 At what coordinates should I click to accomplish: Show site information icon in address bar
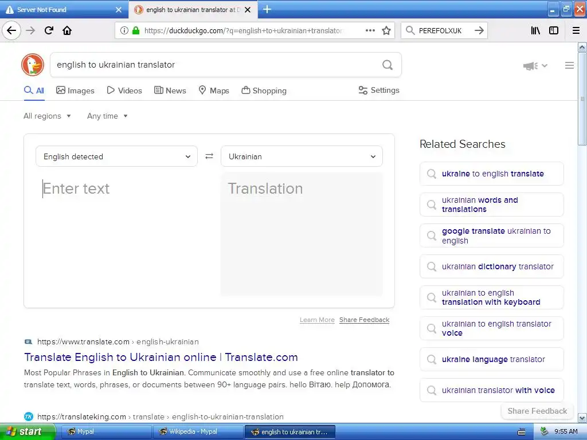[x=124, y=30]
